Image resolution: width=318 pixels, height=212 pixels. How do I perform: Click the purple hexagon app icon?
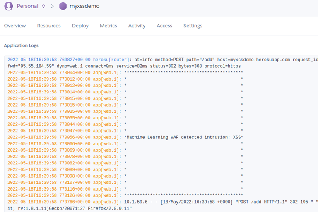pos(63,6)
